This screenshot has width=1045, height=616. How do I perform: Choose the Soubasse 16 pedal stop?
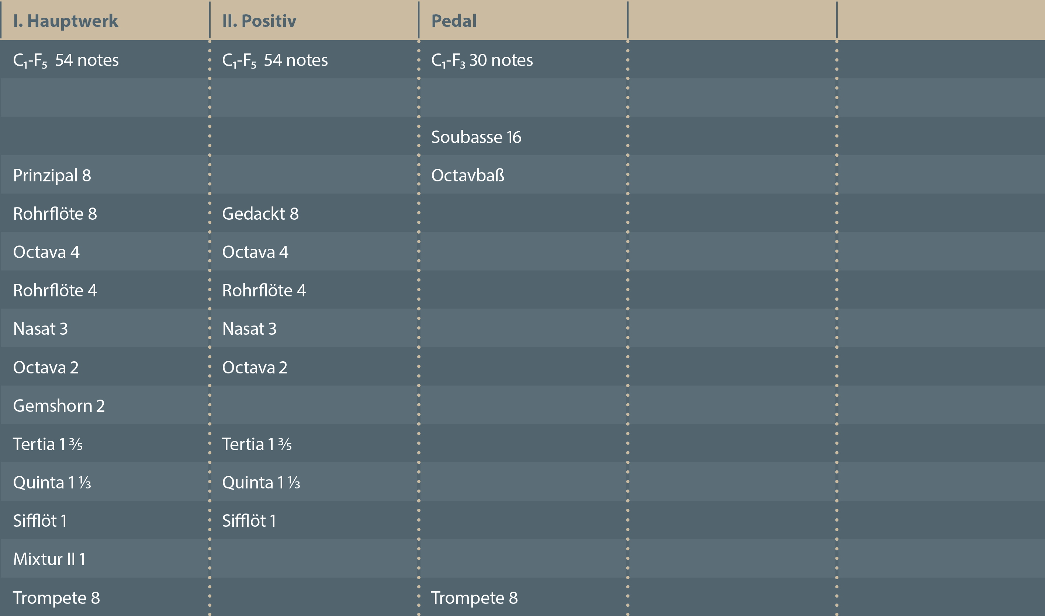476,137
